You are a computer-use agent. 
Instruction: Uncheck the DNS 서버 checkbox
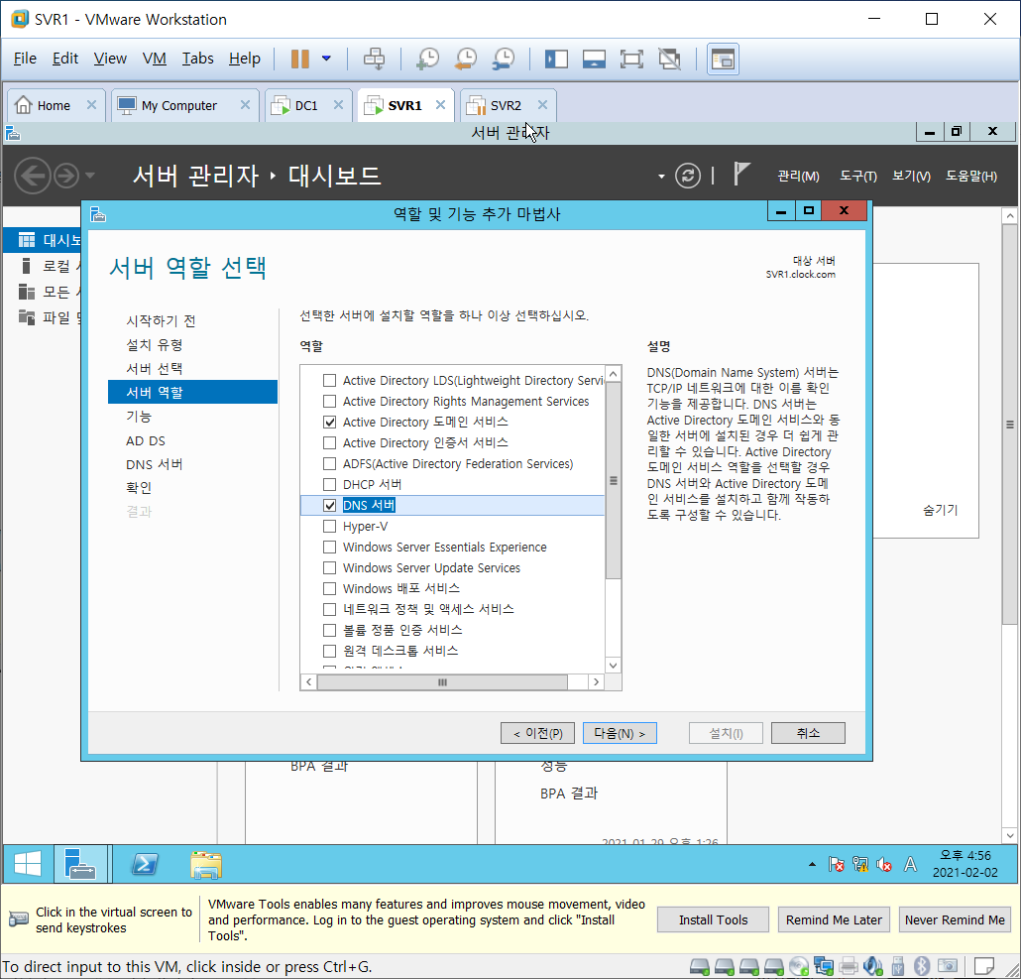(329, 506)
